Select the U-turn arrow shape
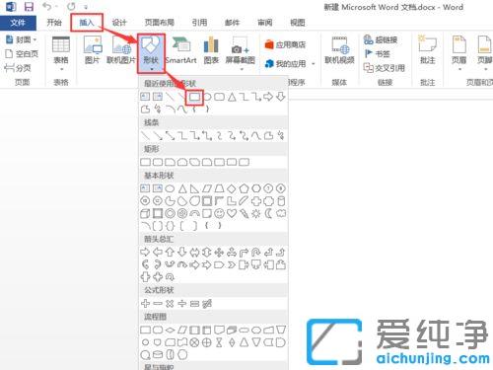This screenshot has height=370, width=493. click(256, 253)
